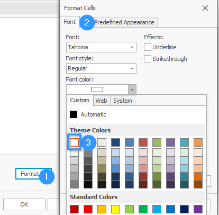Open the Tahoma font dropdown
219x215 pixels.
[101, 47]
